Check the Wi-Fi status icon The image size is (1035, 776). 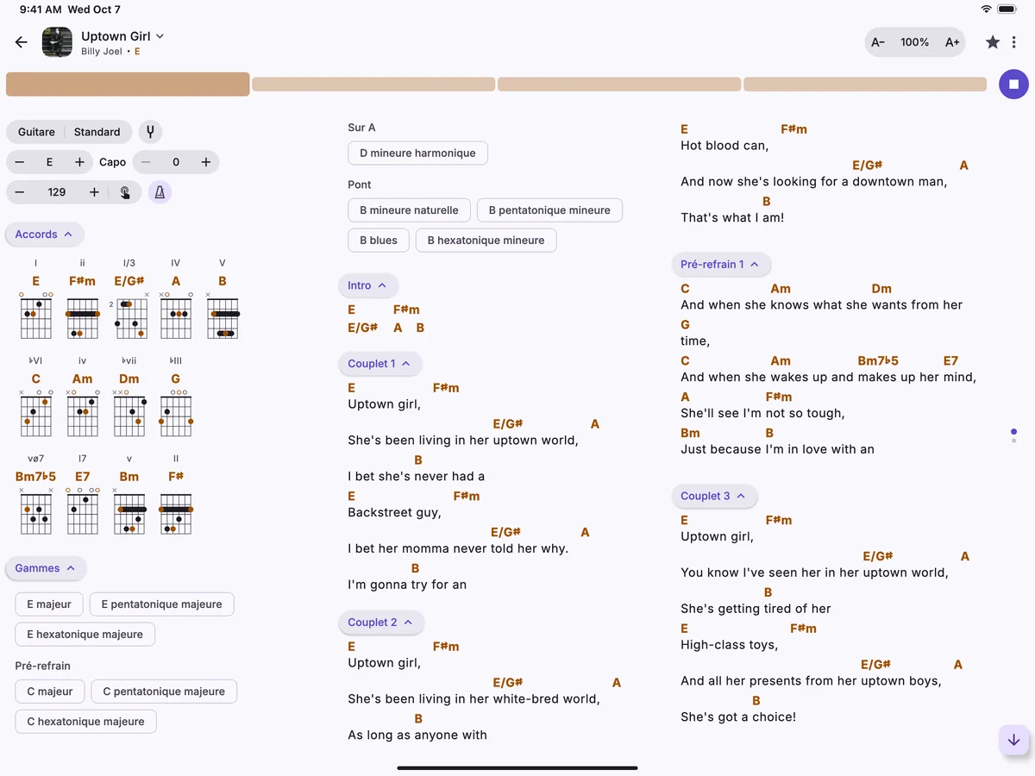(986, 9)
